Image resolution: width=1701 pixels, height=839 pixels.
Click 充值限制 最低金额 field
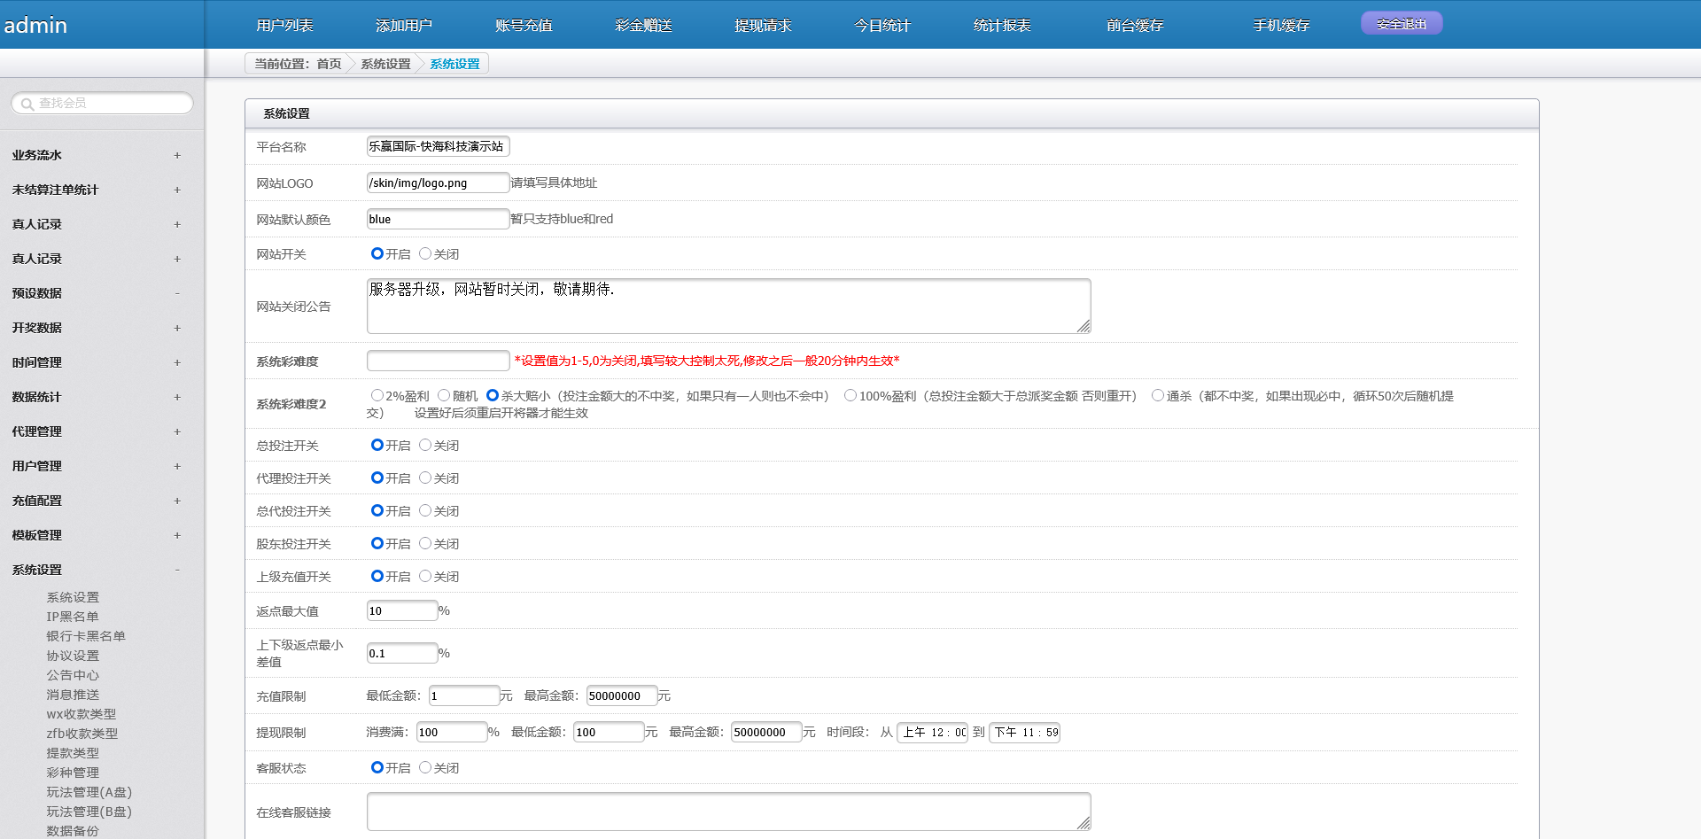coord(464,695)
